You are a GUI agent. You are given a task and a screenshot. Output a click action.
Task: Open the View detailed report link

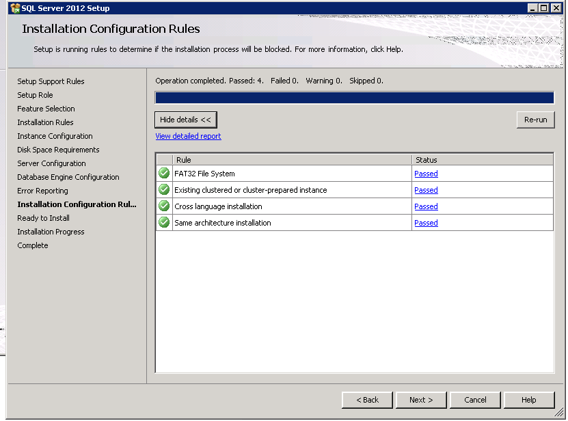188,136
